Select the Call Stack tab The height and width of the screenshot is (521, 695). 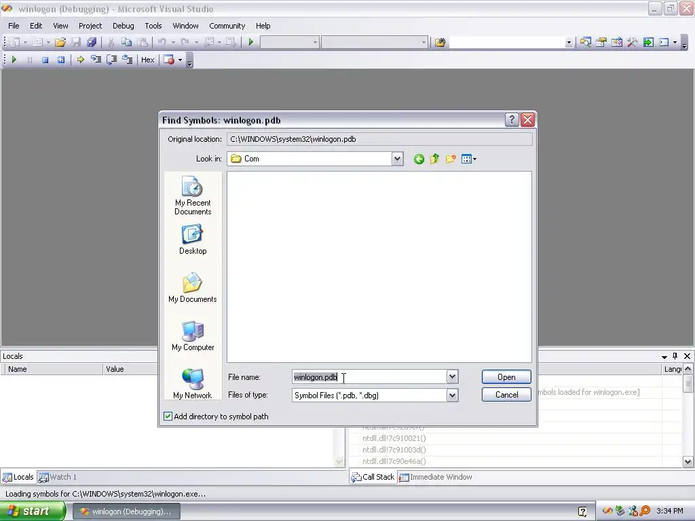[373, 477]
